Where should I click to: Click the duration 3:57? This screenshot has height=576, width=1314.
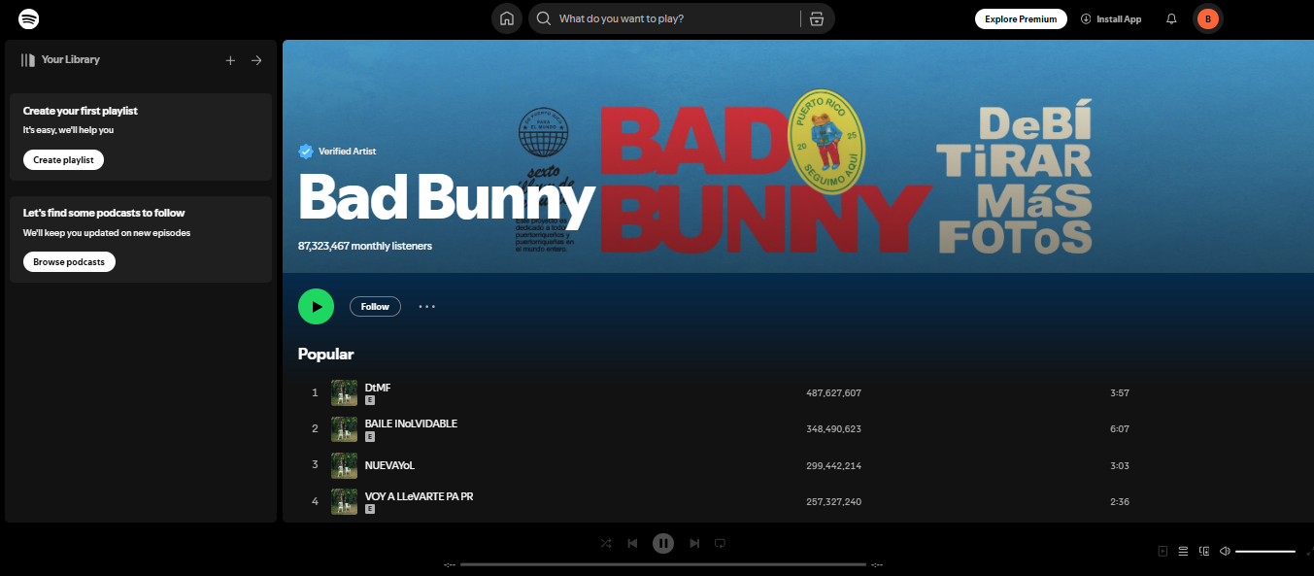coord(1120,393)
